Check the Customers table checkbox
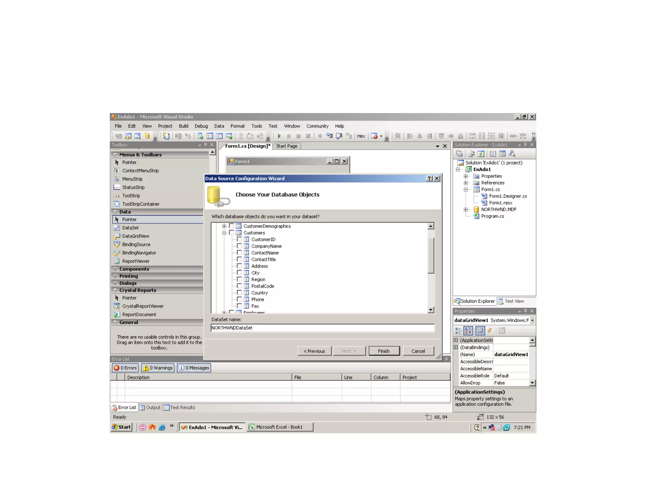646x485 pixels. coord(232,233)
